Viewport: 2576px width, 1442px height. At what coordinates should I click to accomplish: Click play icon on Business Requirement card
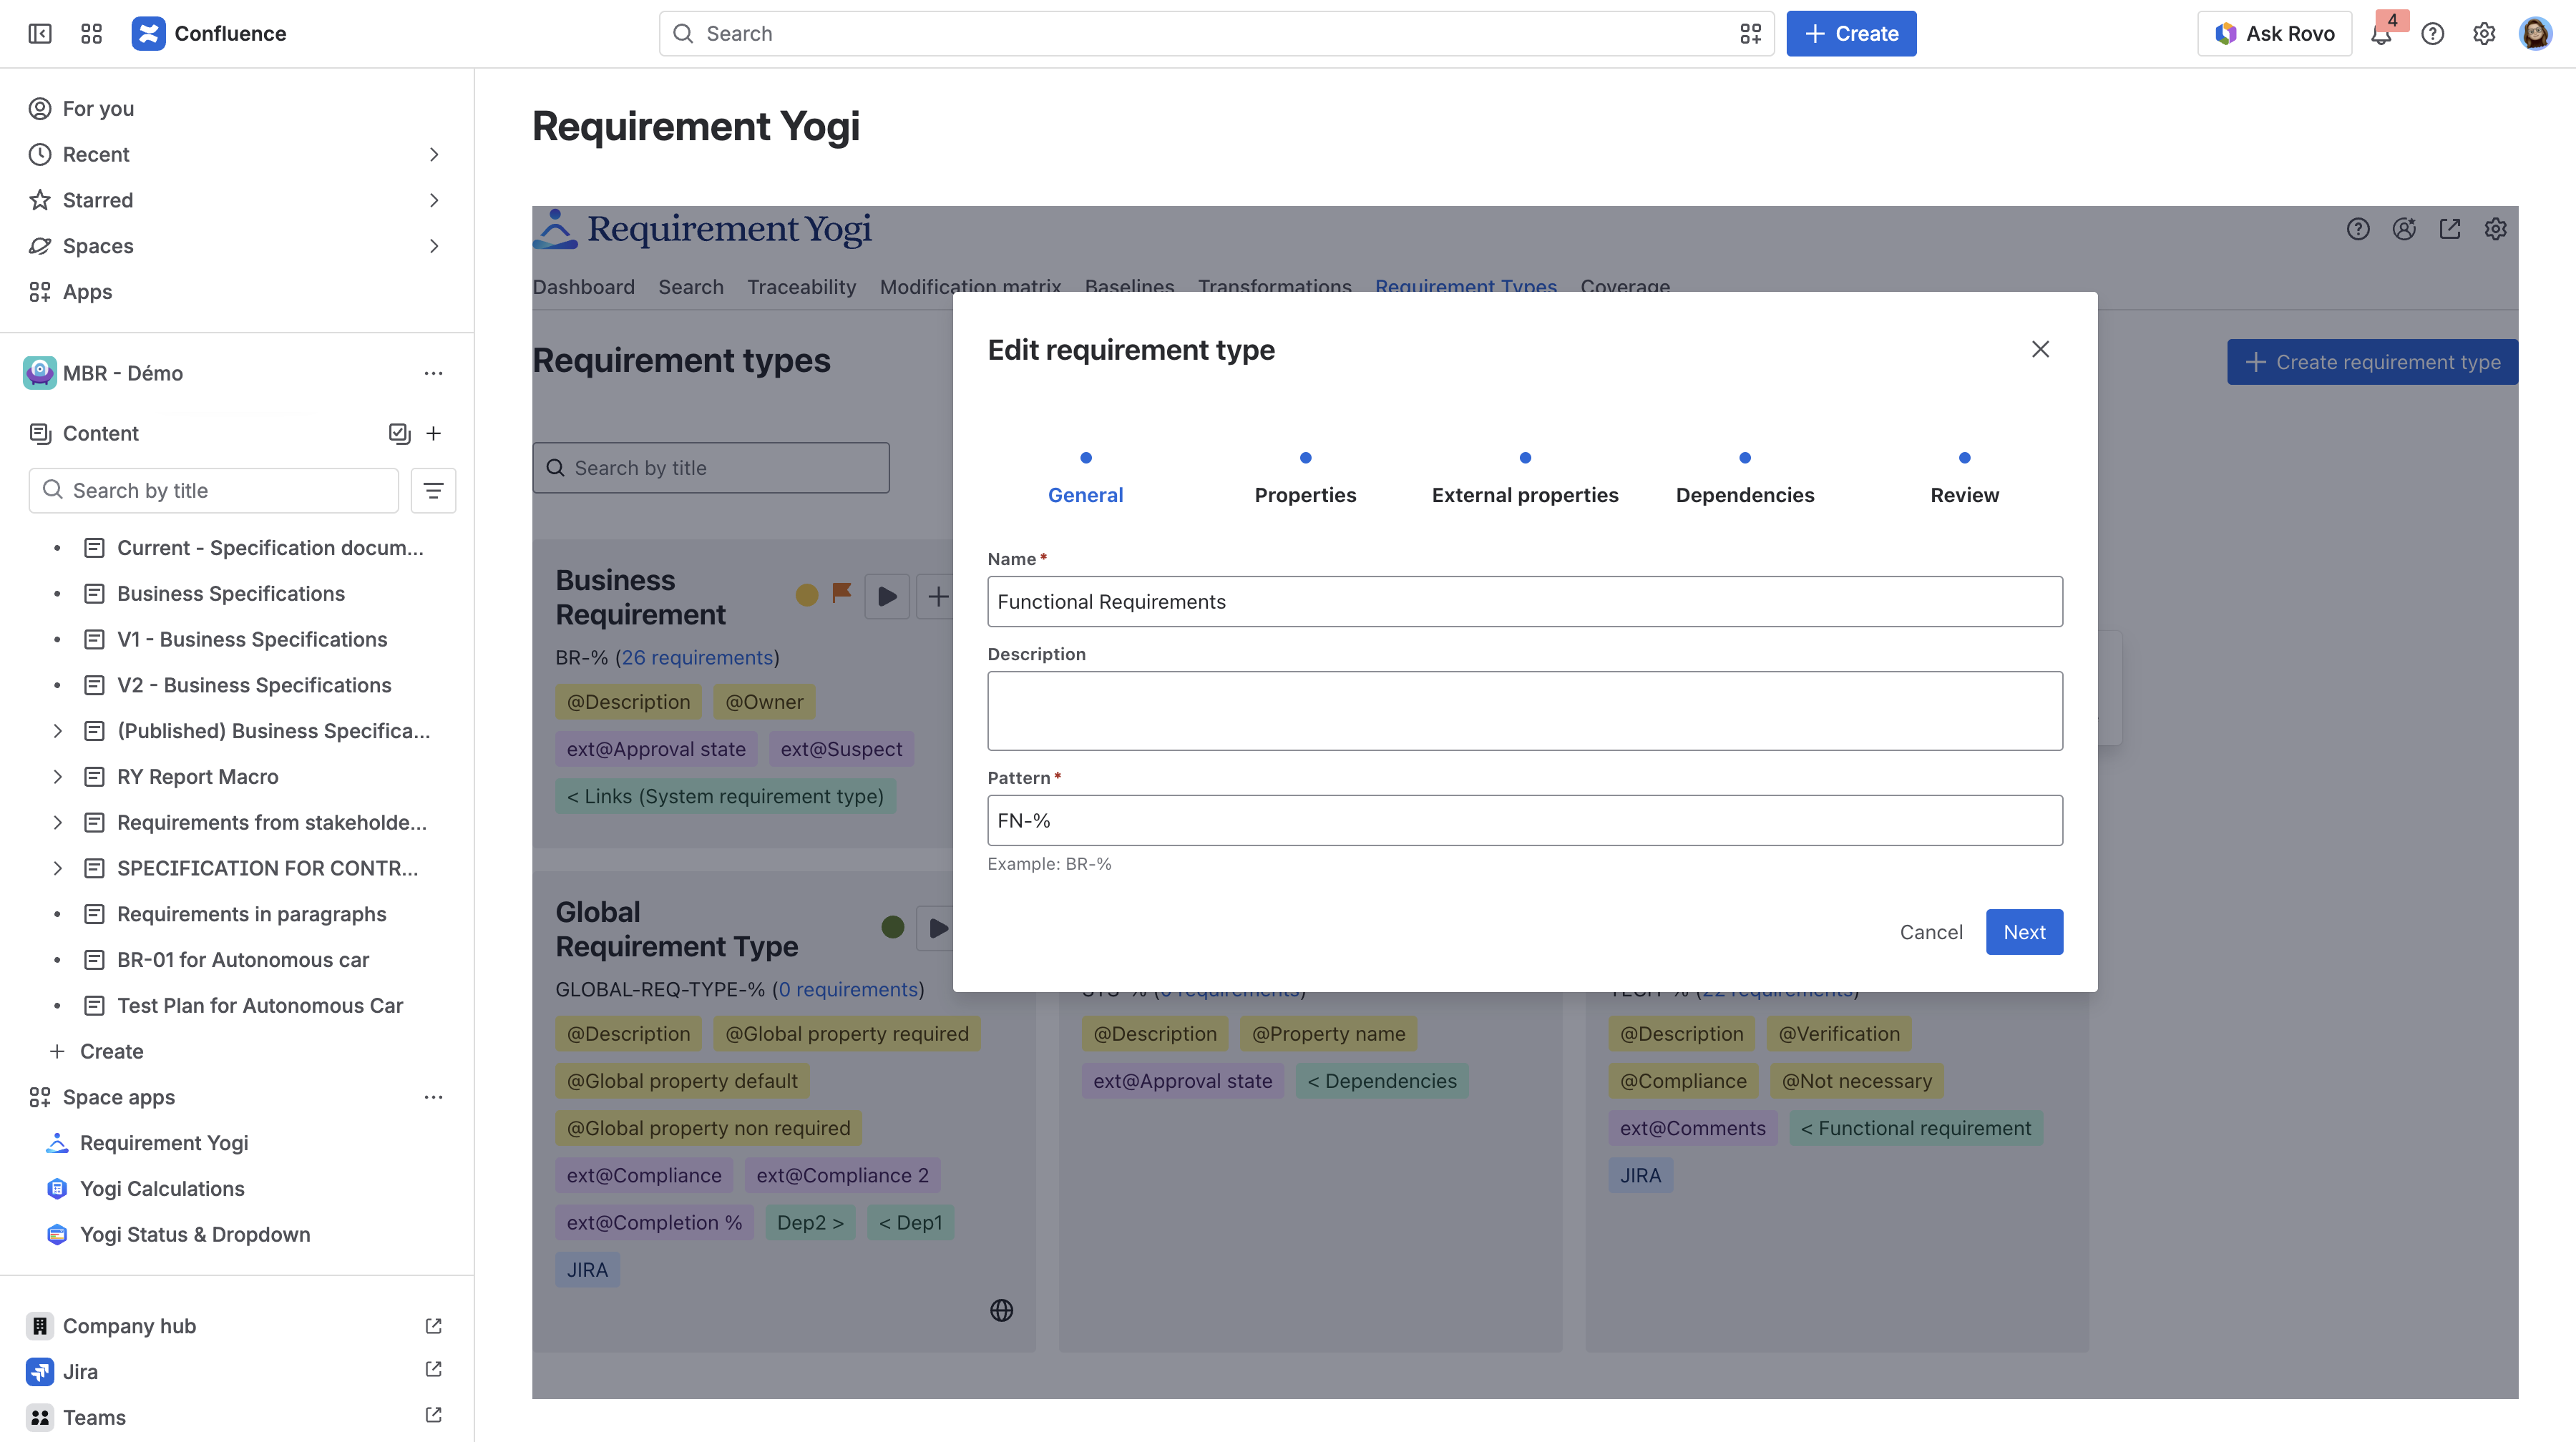click(x=887, y=597)
